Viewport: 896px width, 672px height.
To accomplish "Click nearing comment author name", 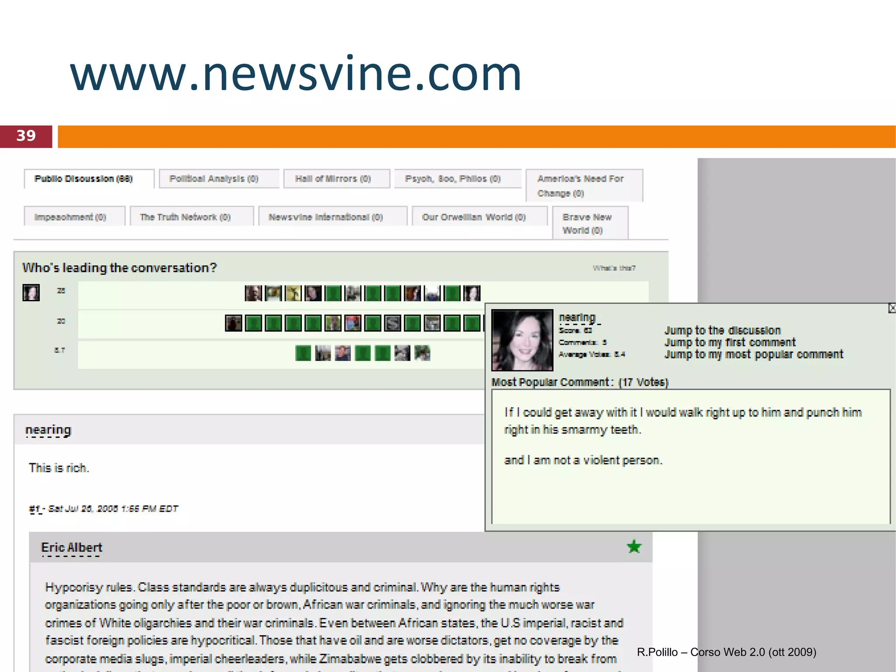I will click(48, 430).
